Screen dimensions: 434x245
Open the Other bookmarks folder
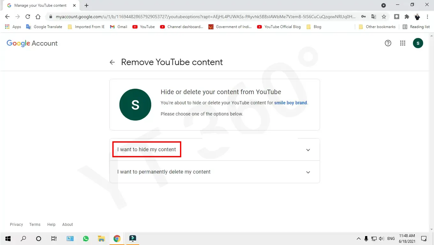377,27
